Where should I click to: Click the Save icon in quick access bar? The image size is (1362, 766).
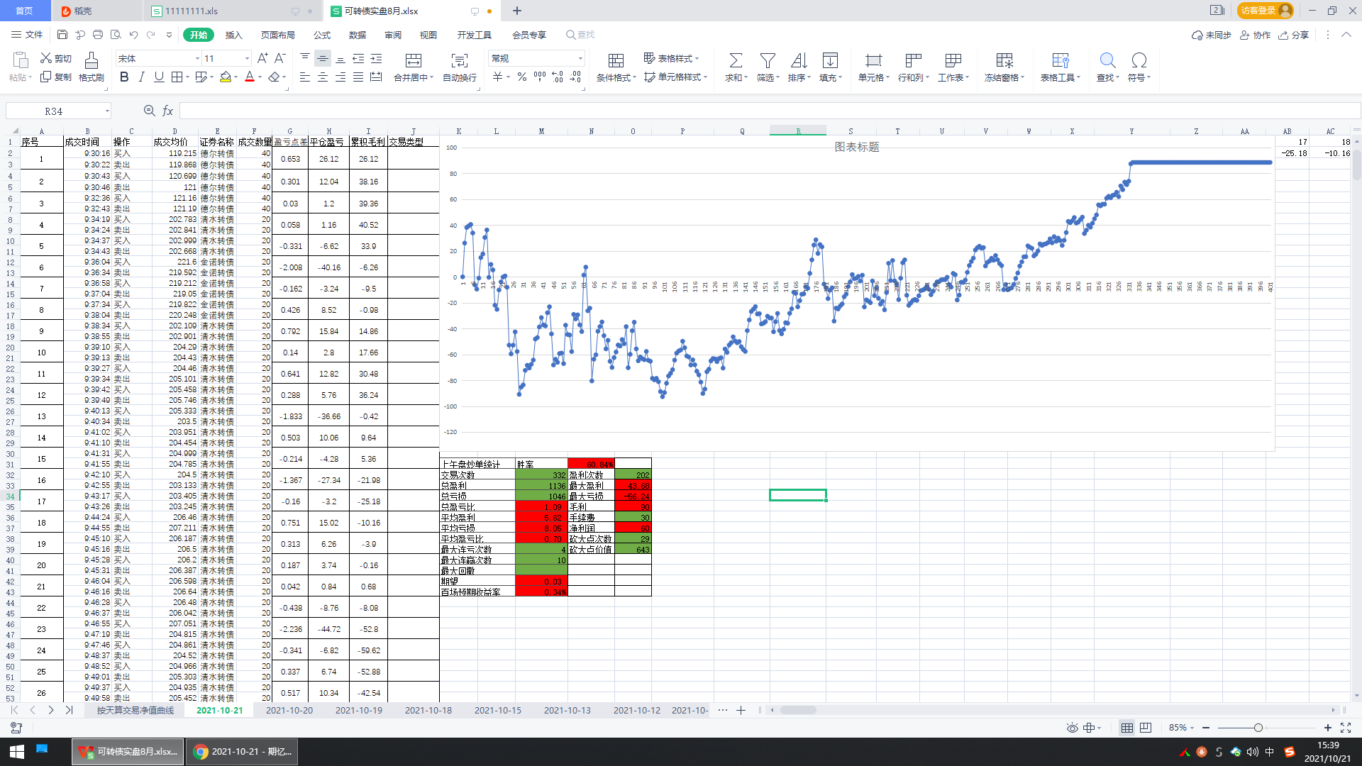pyautogui.click(x=62, y=35)
